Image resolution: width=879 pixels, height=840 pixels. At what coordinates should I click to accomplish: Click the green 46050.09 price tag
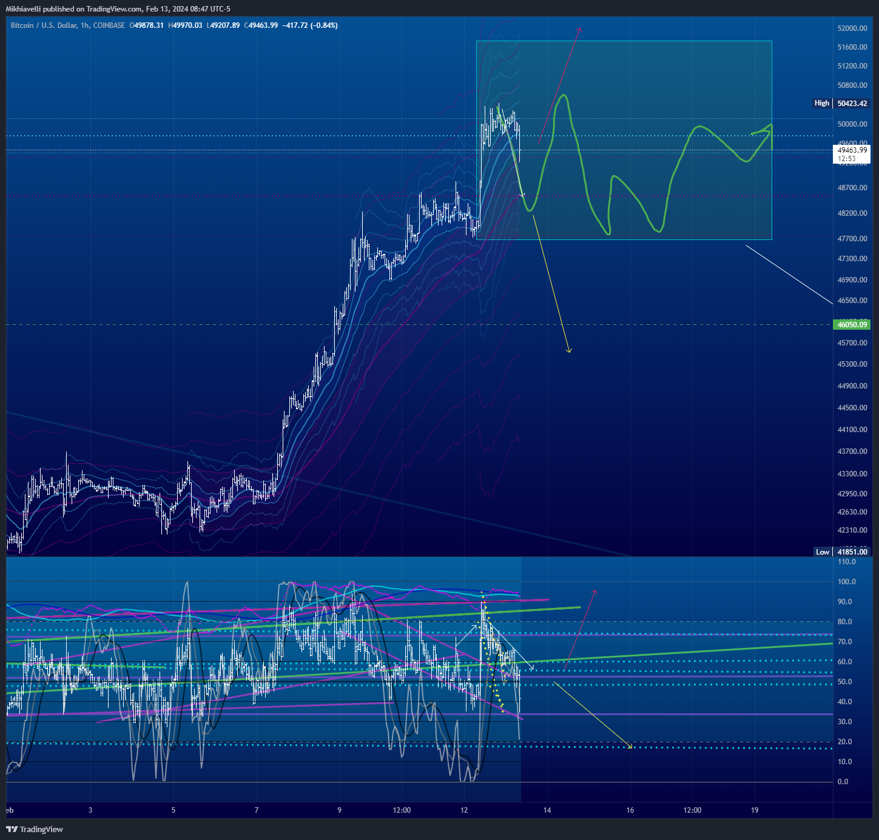[x=852, y=325]
